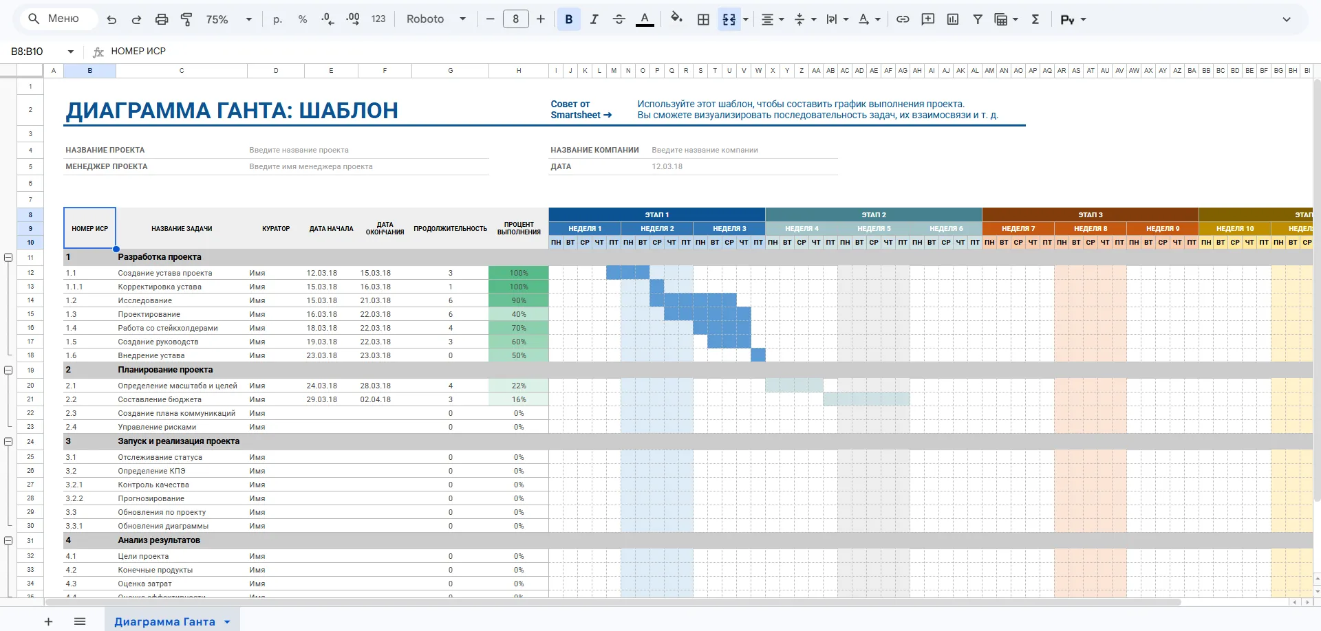Click the Redo icon
Image resolution: width=1321 pixels, height=631 pixels.
coord(136,19)
